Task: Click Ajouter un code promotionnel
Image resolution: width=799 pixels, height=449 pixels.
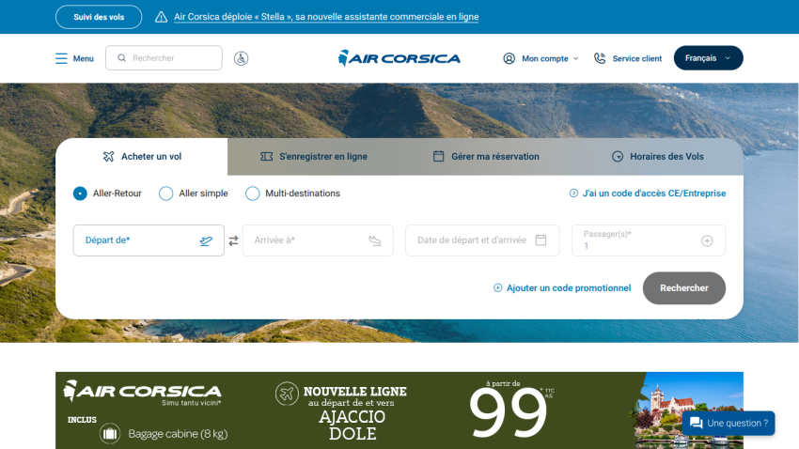Action: pyautogui.click(x=569, y=288)
